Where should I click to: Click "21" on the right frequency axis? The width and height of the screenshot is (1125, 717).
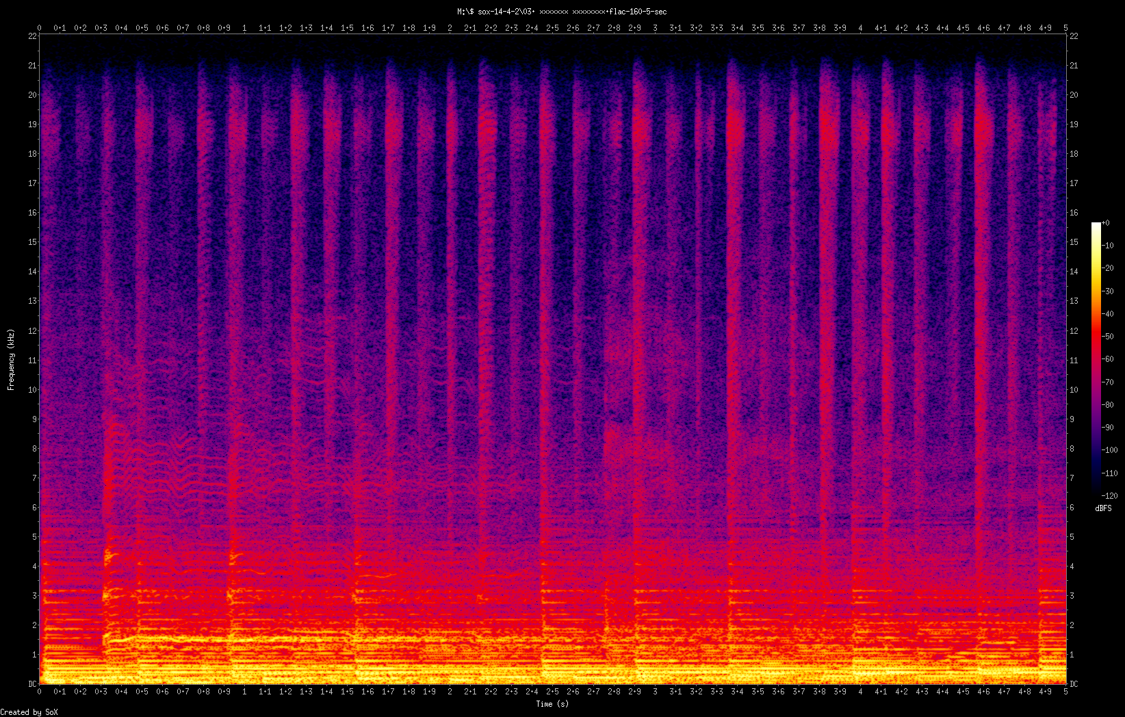[1074, 66]
